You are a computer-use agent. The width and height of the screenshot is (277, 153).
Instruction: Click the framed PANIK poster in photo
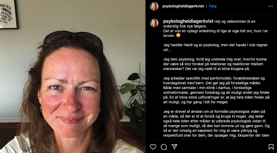[x=9, y=15]
